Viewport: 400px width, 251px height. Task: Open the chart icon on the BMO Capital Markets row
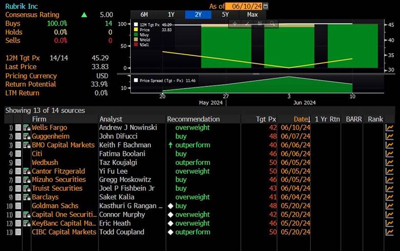coord(389,145)
